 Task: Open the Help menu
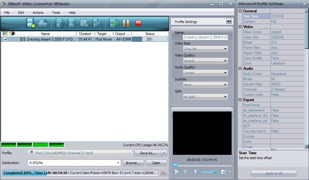72,12
